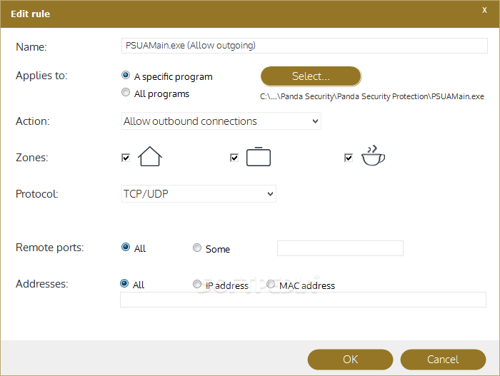
Task: Pick the 'MAC address' option
Action: 271,284
